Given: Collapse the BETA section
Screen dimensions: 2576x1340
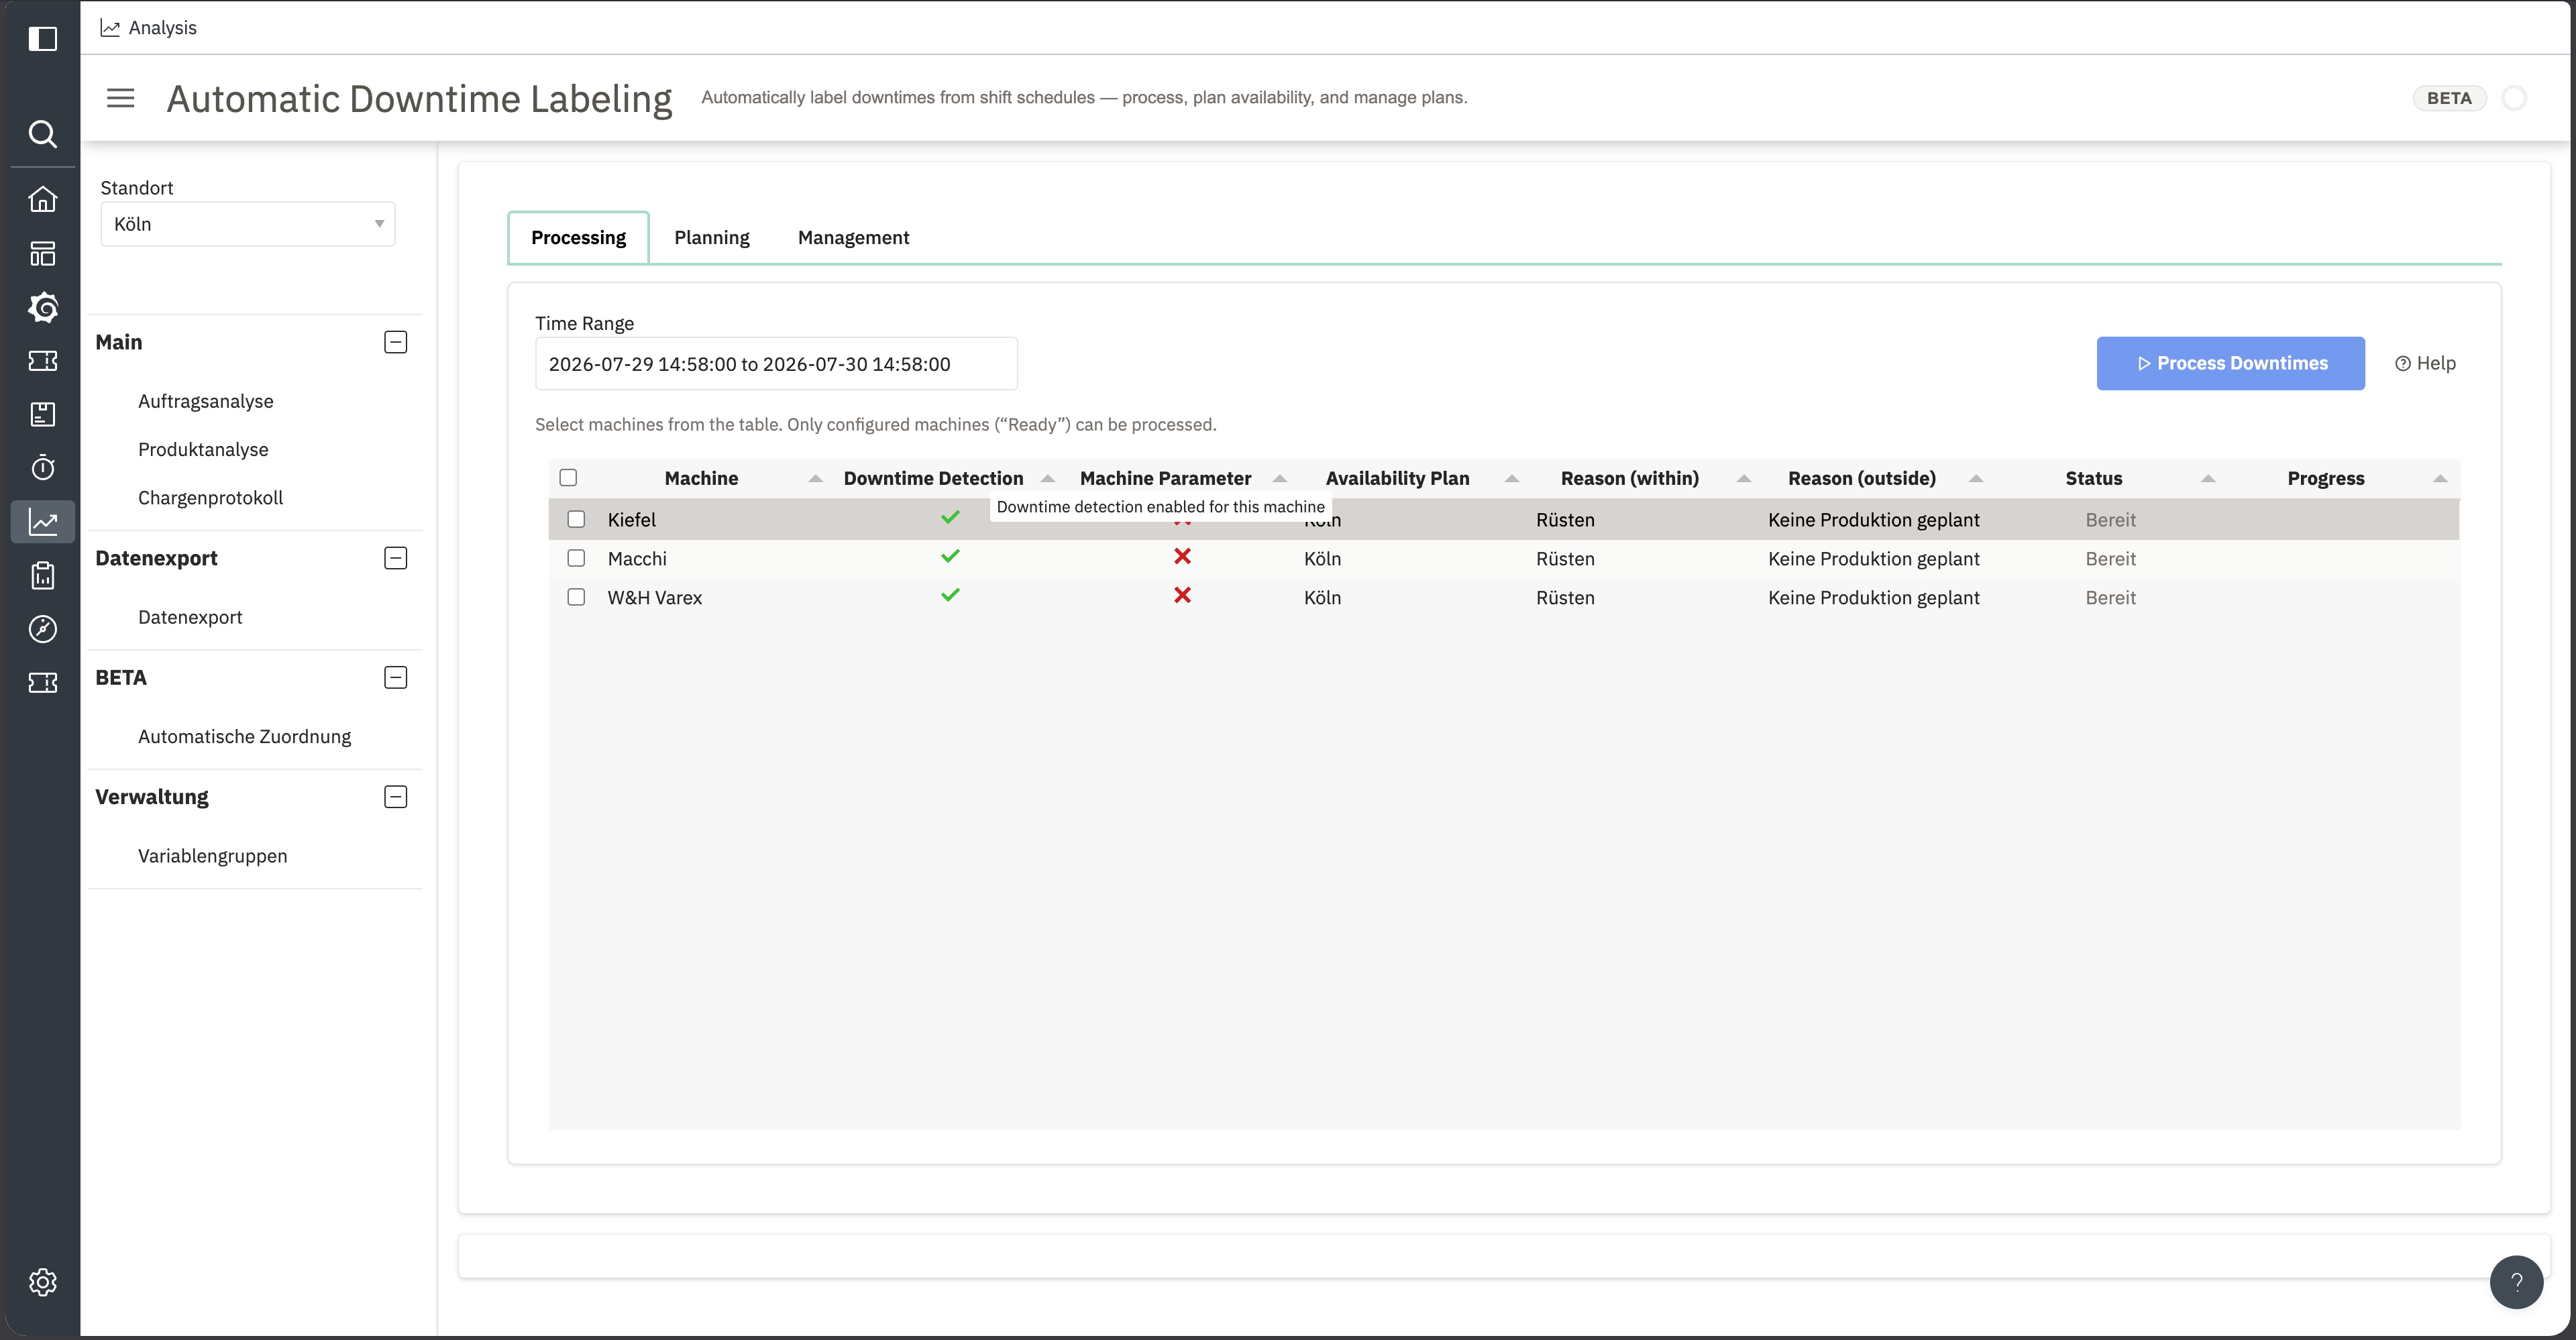Looking at the screenshot, I should 396,678.
